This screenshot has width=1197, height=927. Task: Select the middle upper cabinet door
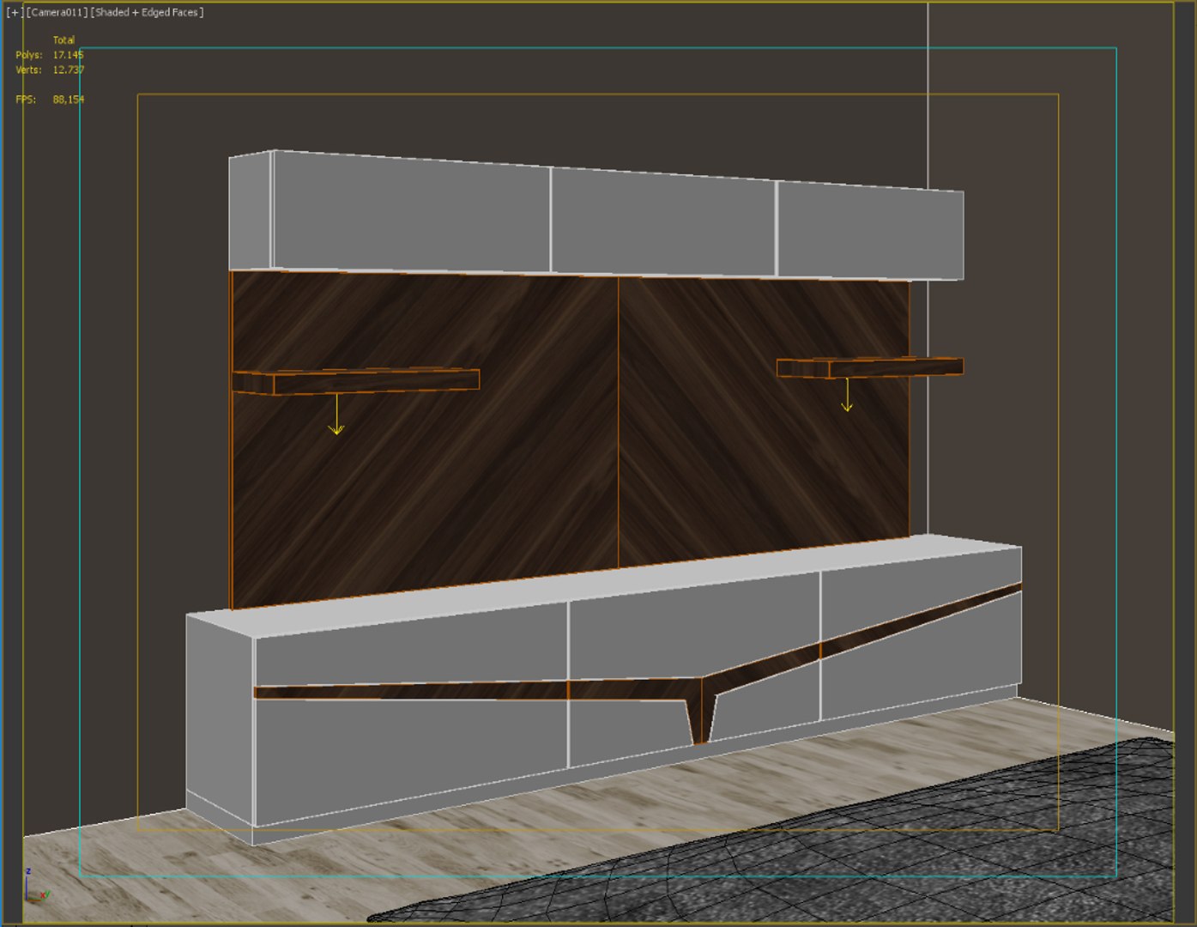click(x=664, y=222)
